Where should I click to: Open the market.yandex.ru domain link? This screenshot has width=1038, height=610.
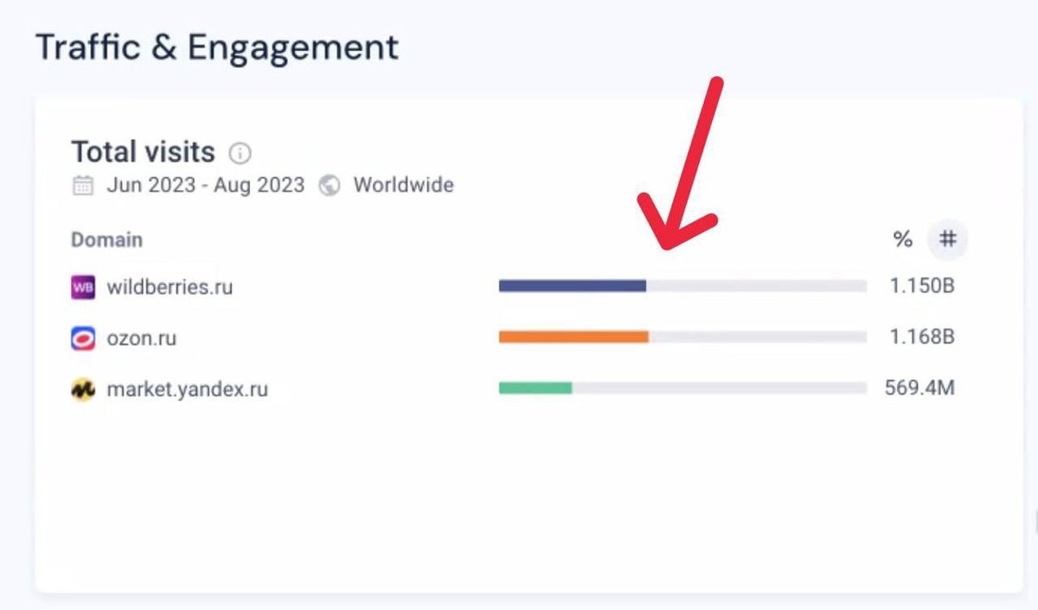coord(187,390)
